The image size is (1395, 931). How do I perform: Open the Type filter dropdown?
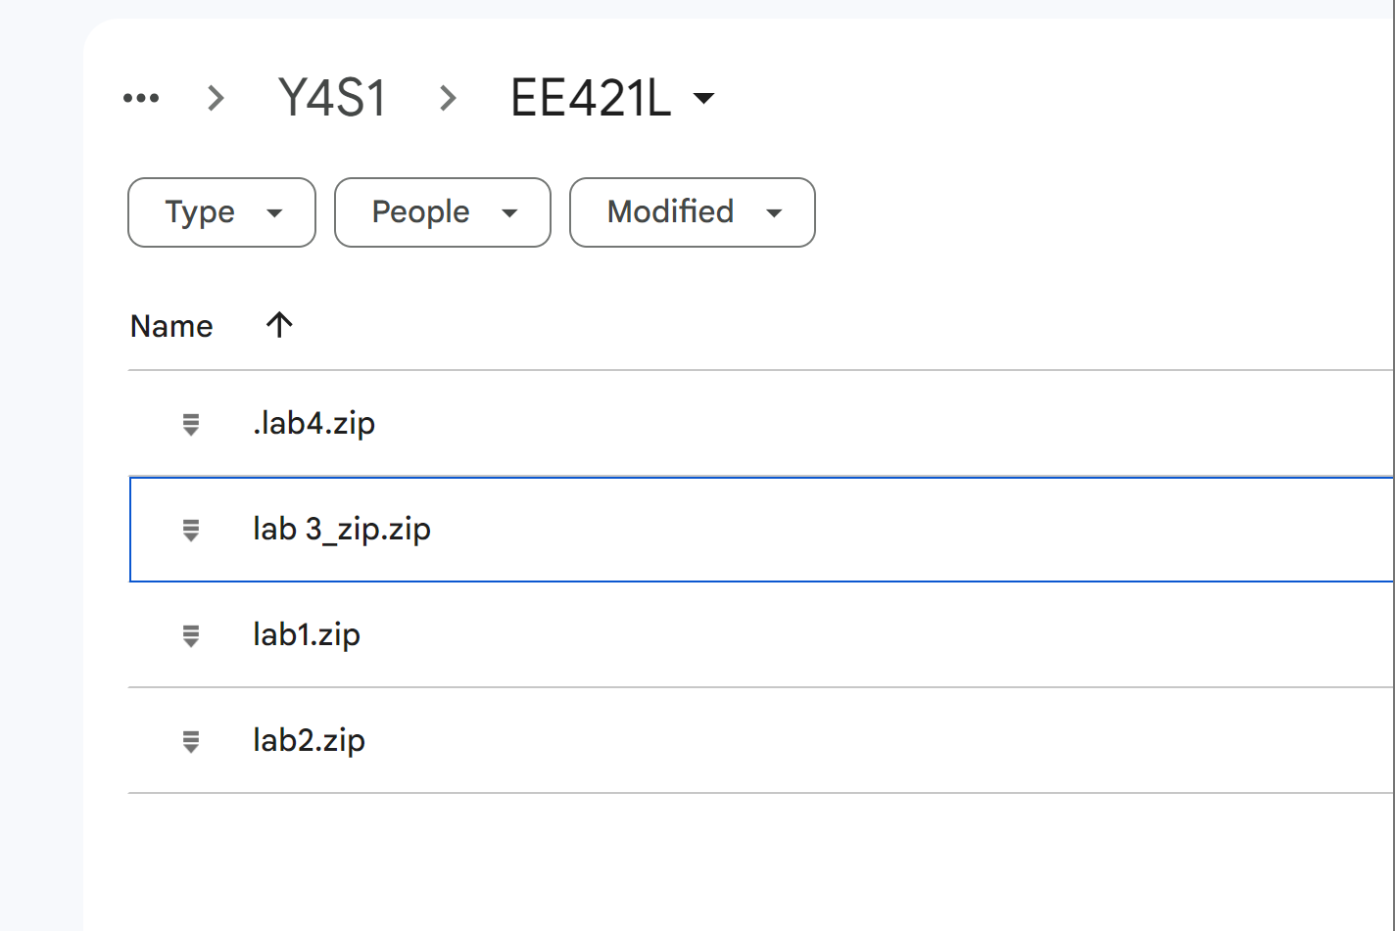point(221,212)
